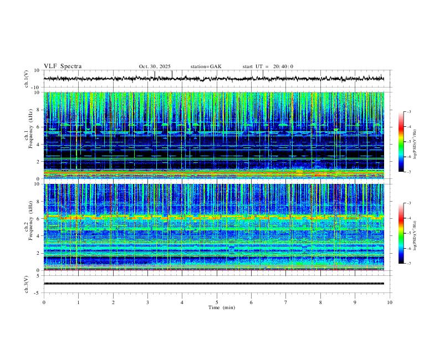This screenshot has height=339, width=439.
Task: Click the "-7" tick on ch.1 color bar
Action: pyautogui.click(x=409, y=172)
